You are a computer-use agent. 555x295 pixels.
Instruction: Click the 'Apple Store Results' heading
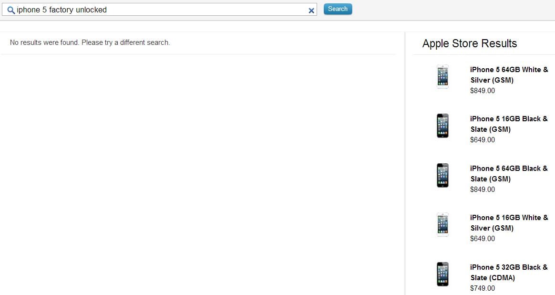pyautogui.click(x=470, y=43)
